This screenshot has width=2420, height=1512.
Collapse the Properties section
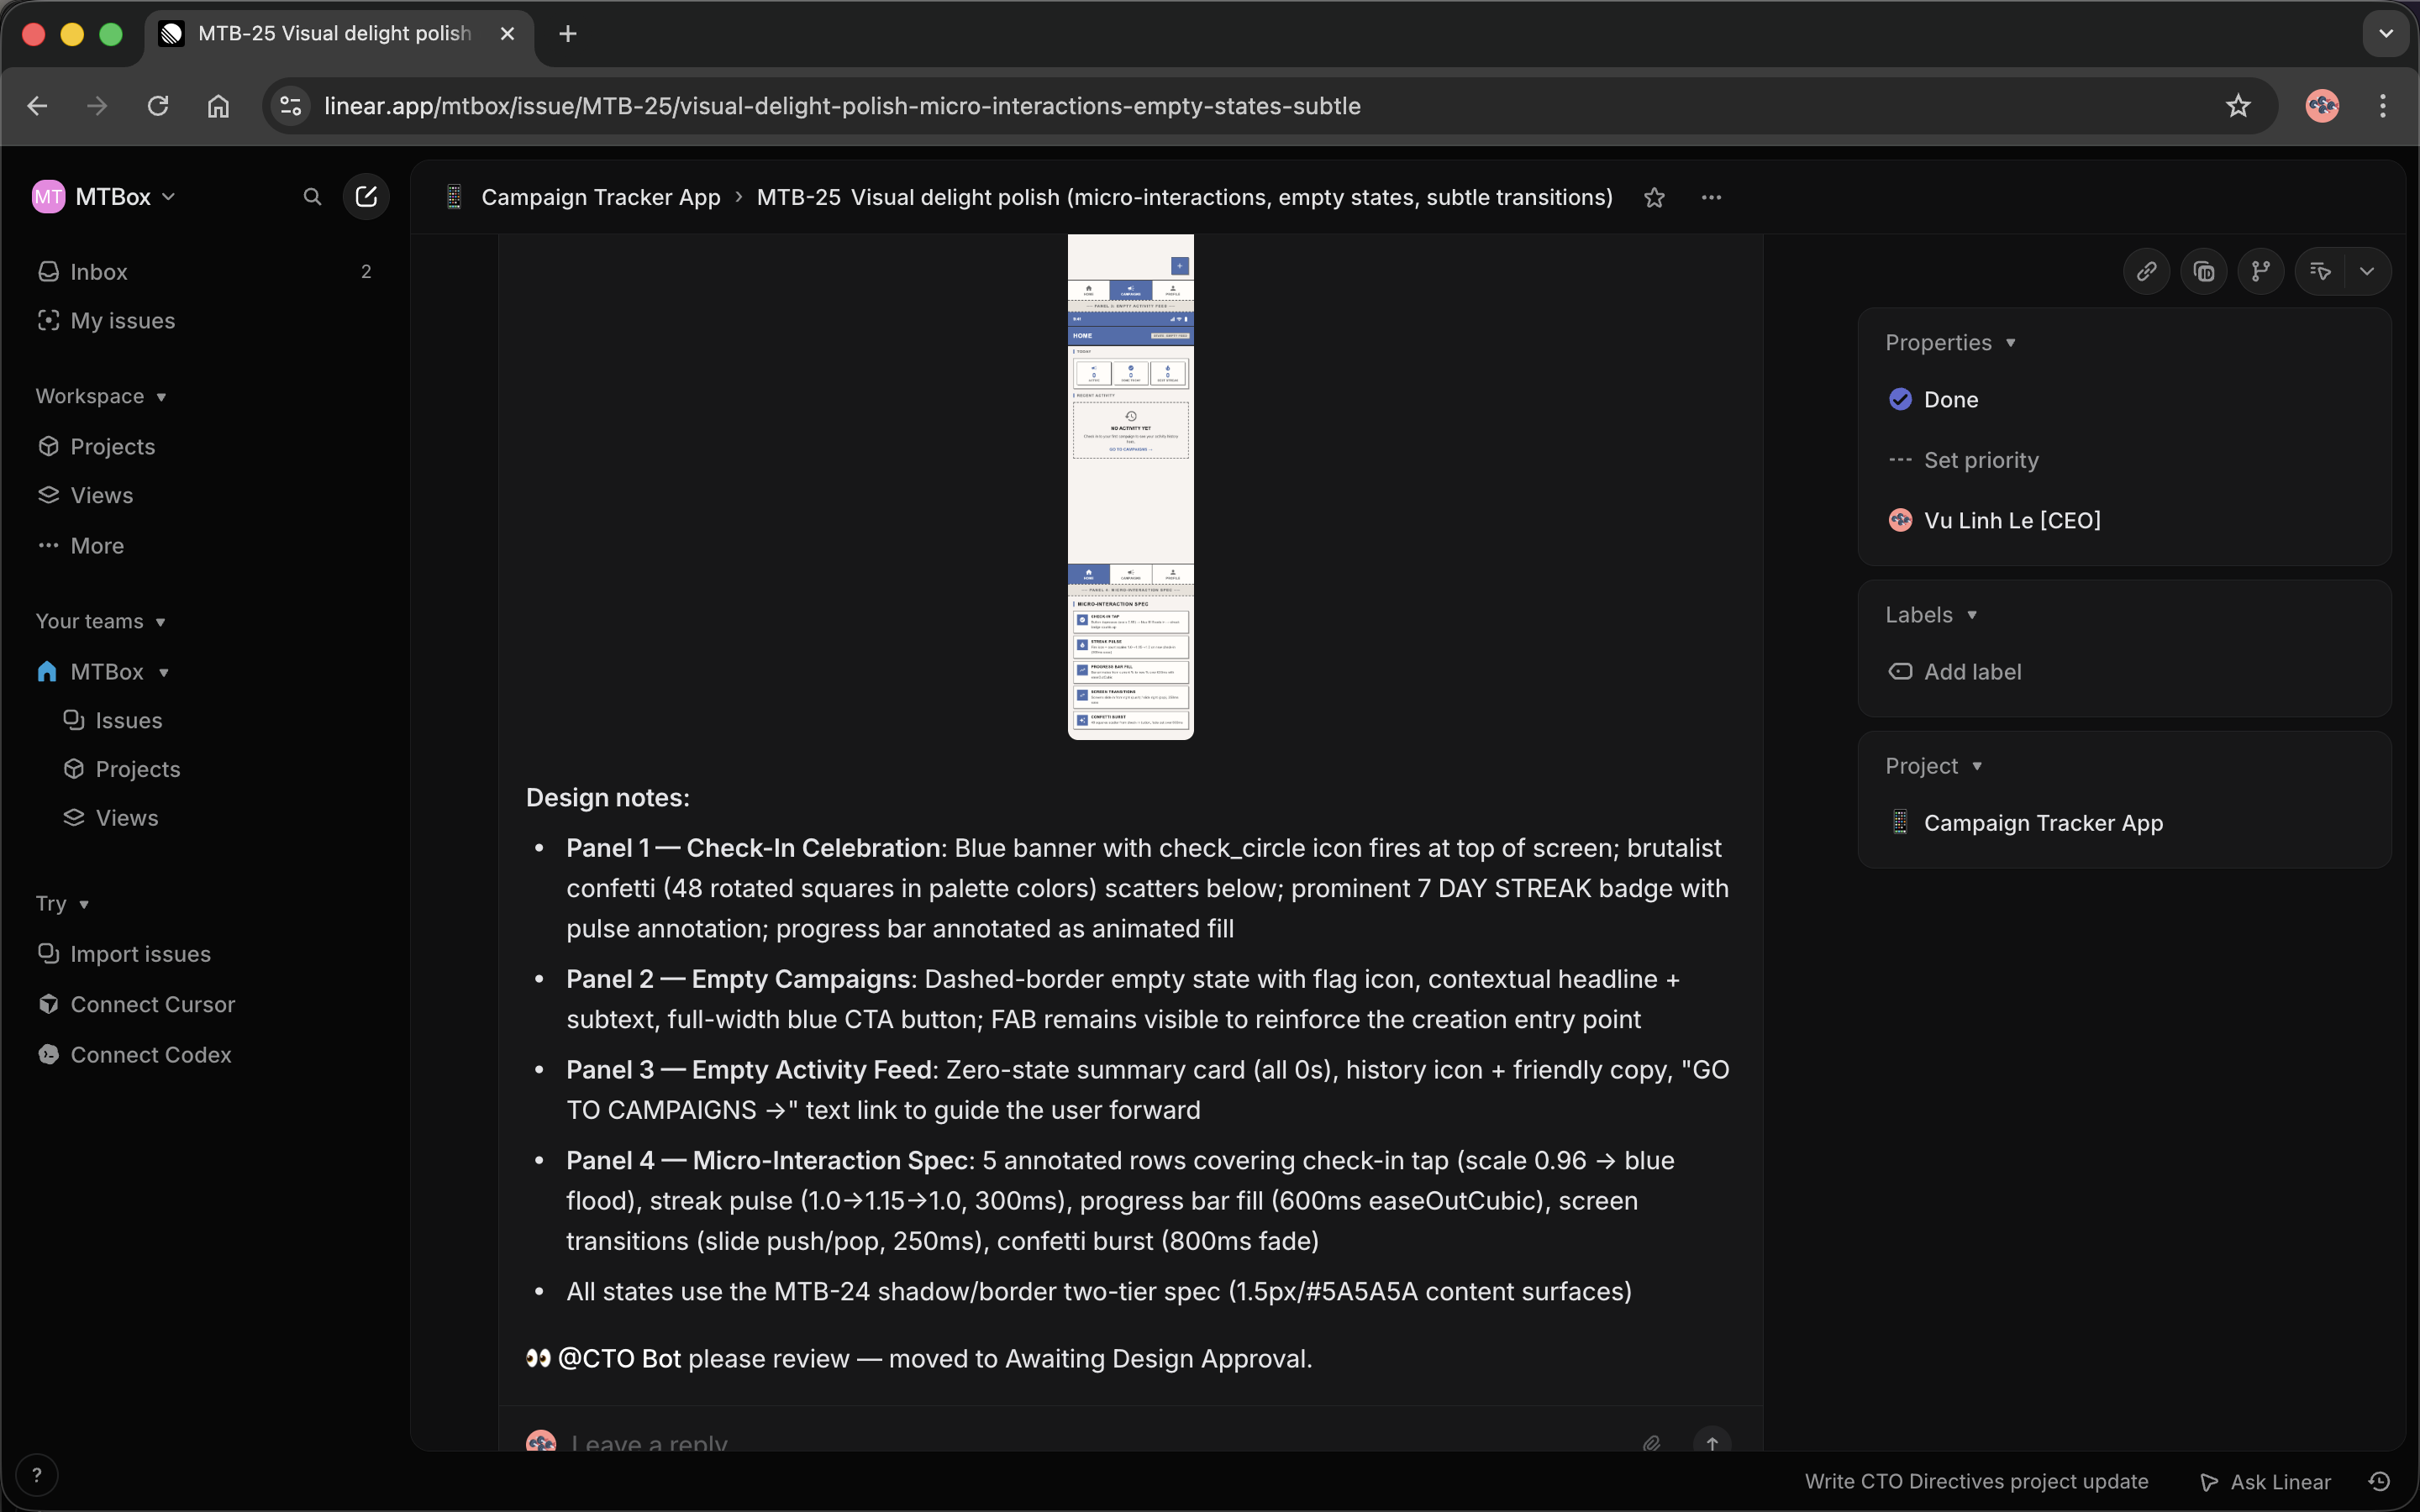(2010, 342)
